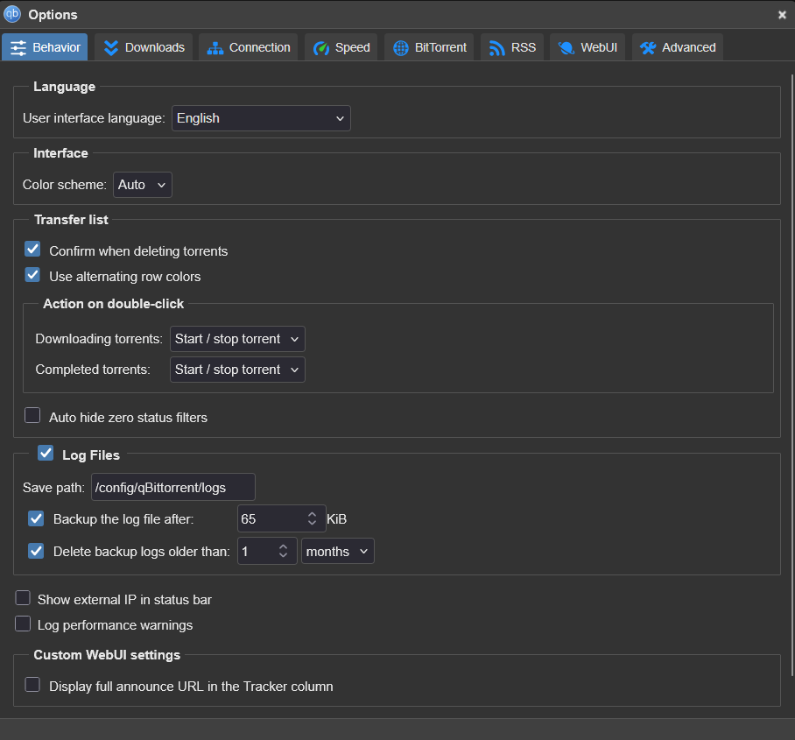This screenshot has height=740, width=795.
Task: Click the backup log size field showing 65
Action: [x=281, y=518]
